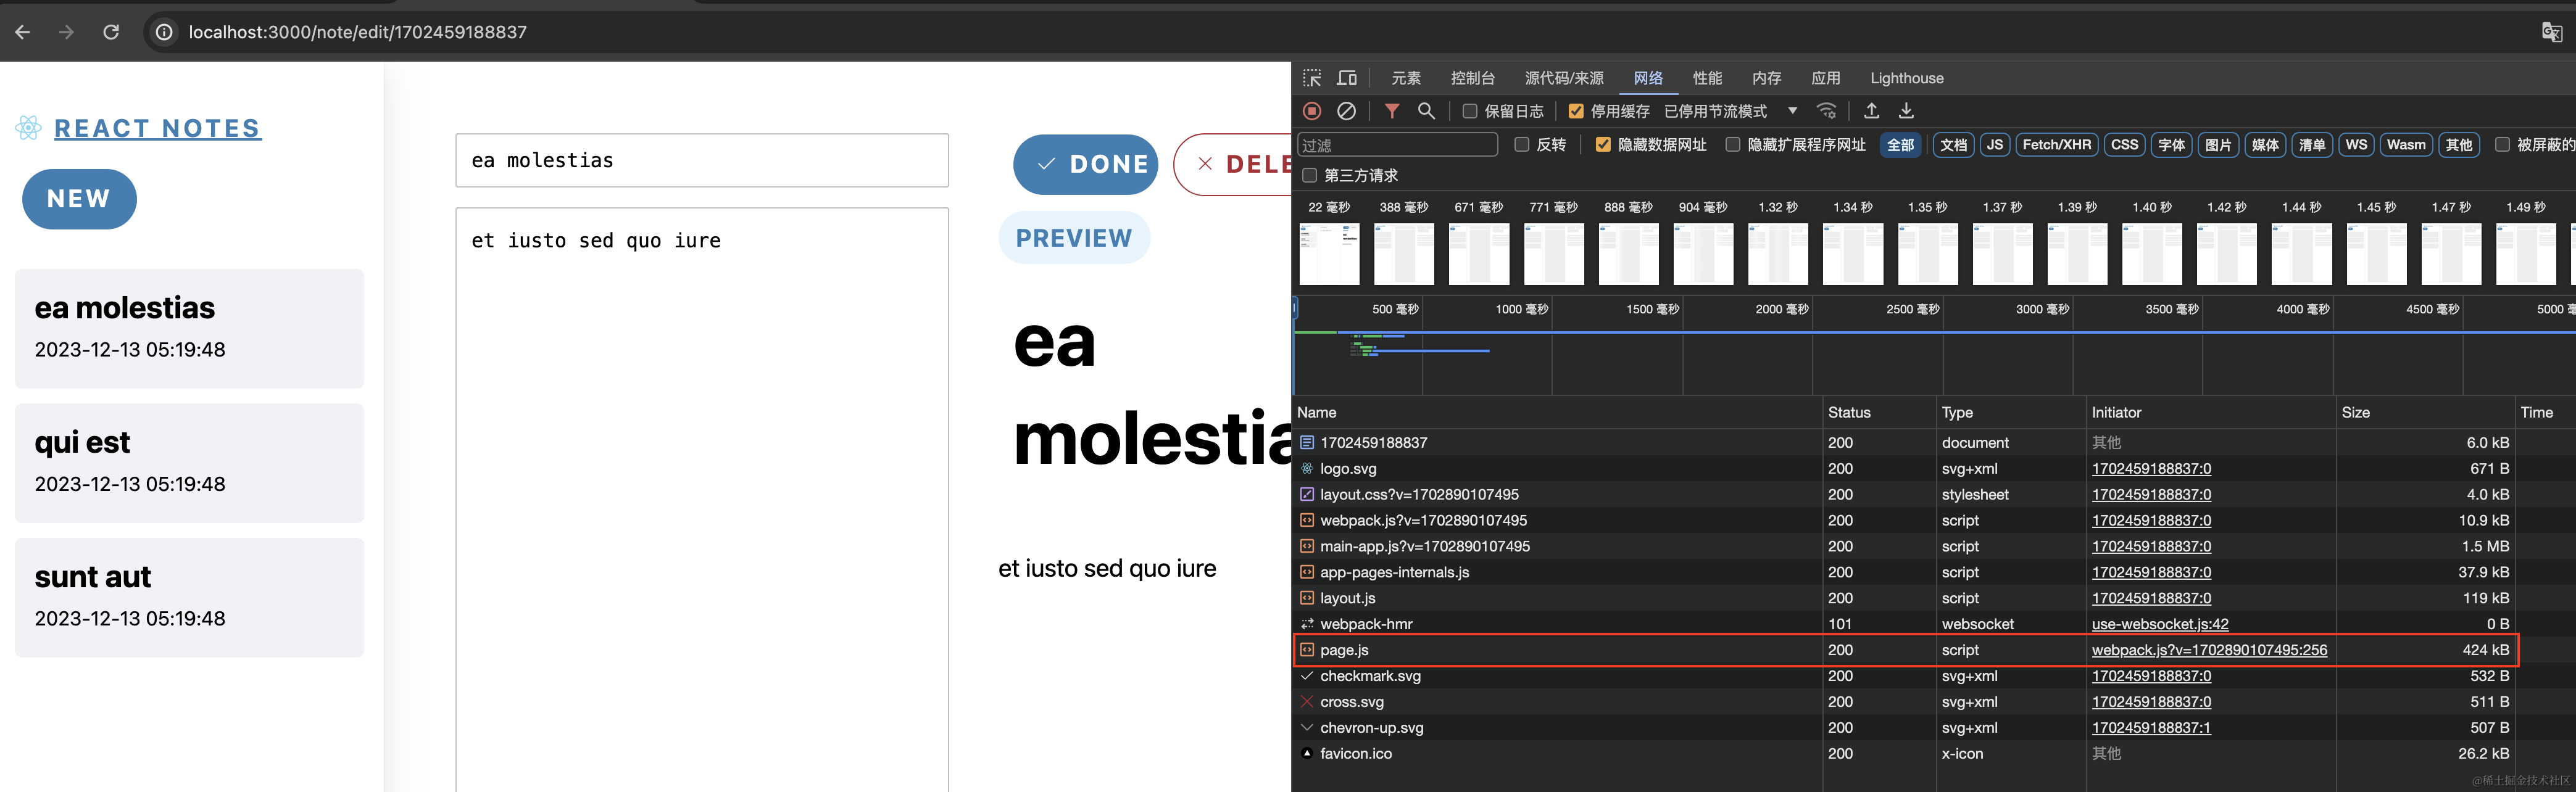Click the red filter funnel icon
This screenshot has height=792, width=2576.
coord(1391,111)
